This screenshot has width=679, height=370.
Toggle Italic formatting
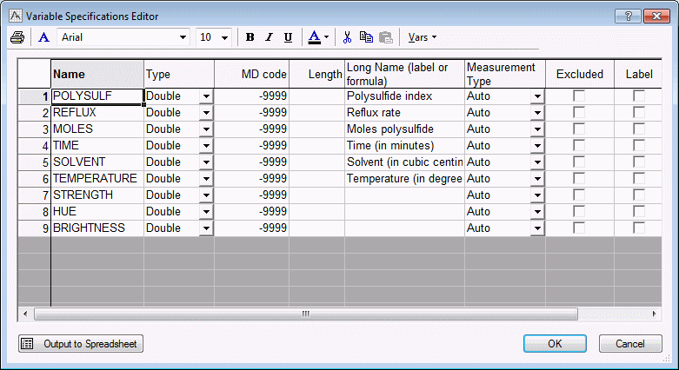coord(269,37)
